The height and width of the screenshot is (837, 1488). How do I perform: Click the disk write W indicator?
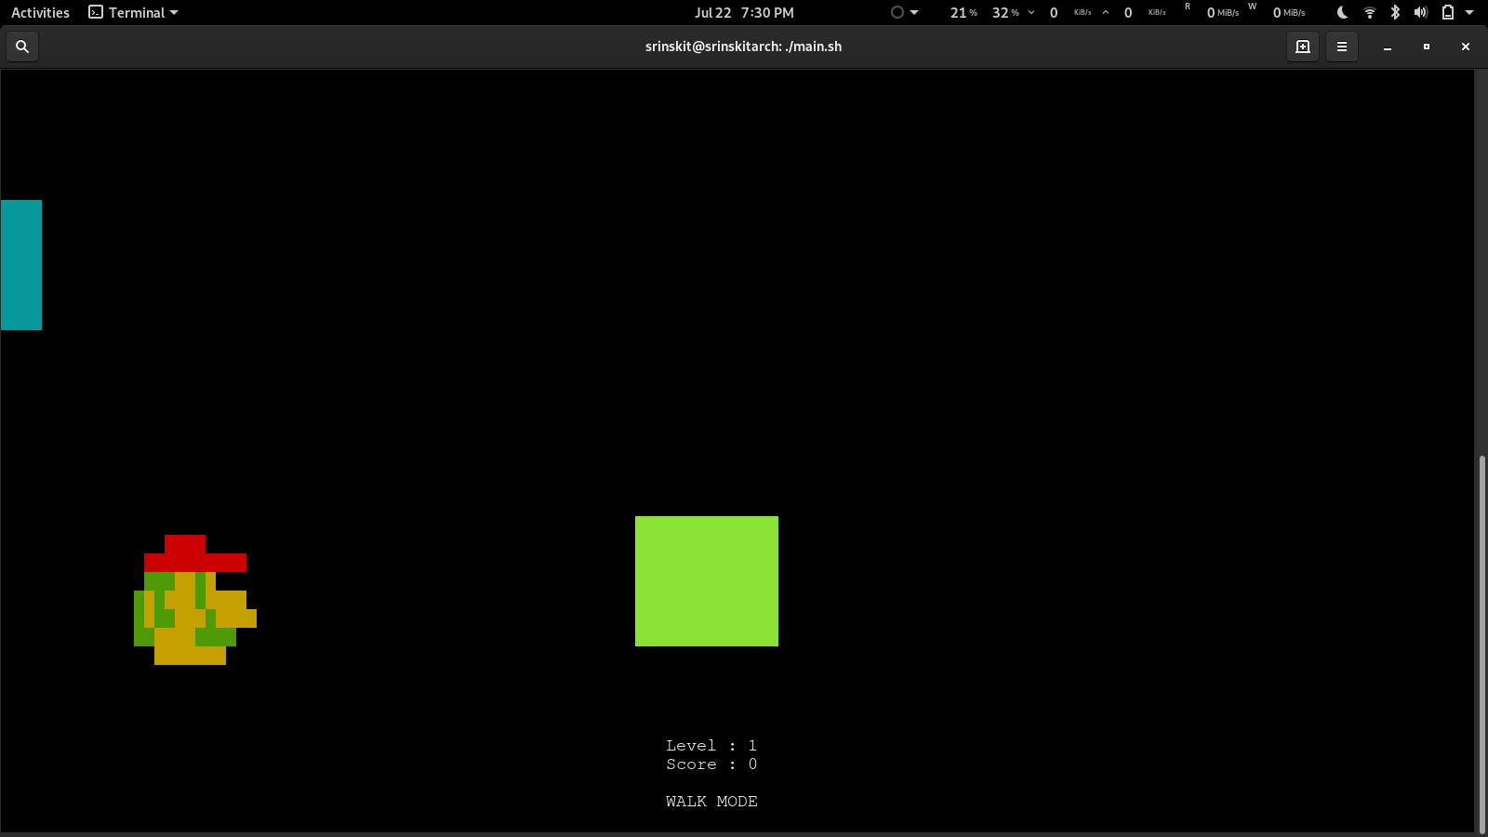pos(1253,7)
